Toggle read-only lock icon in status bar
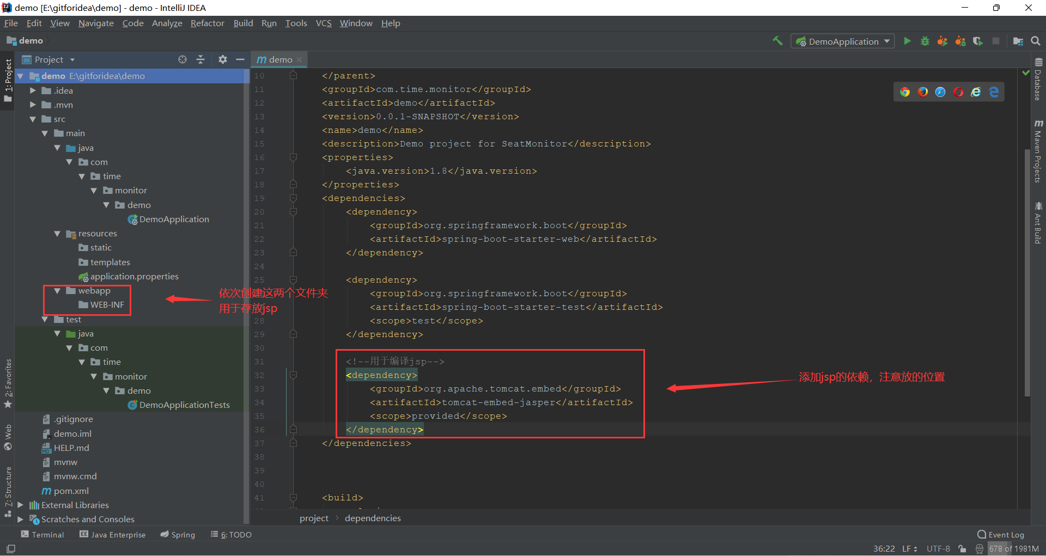 963,549
